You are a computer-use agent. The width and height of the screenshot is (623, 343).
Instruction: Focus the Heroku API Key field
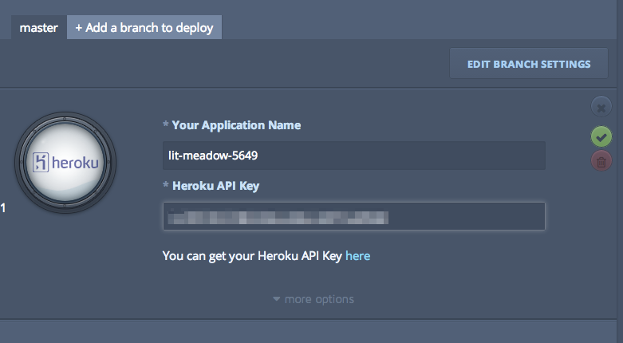click(x=354, y=216)
